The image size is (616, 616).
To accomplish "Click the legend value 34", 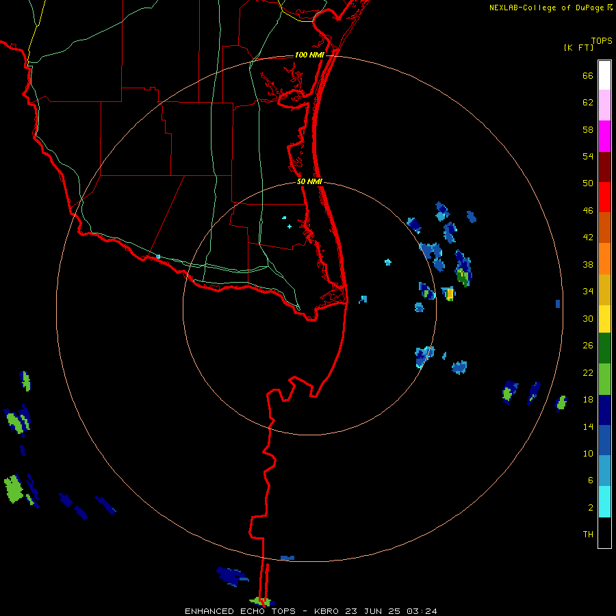I will point(588,292).
